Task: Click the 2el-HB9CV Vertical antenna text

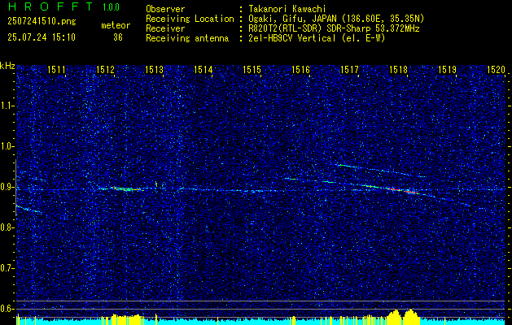Action: [x=317, y=38]
